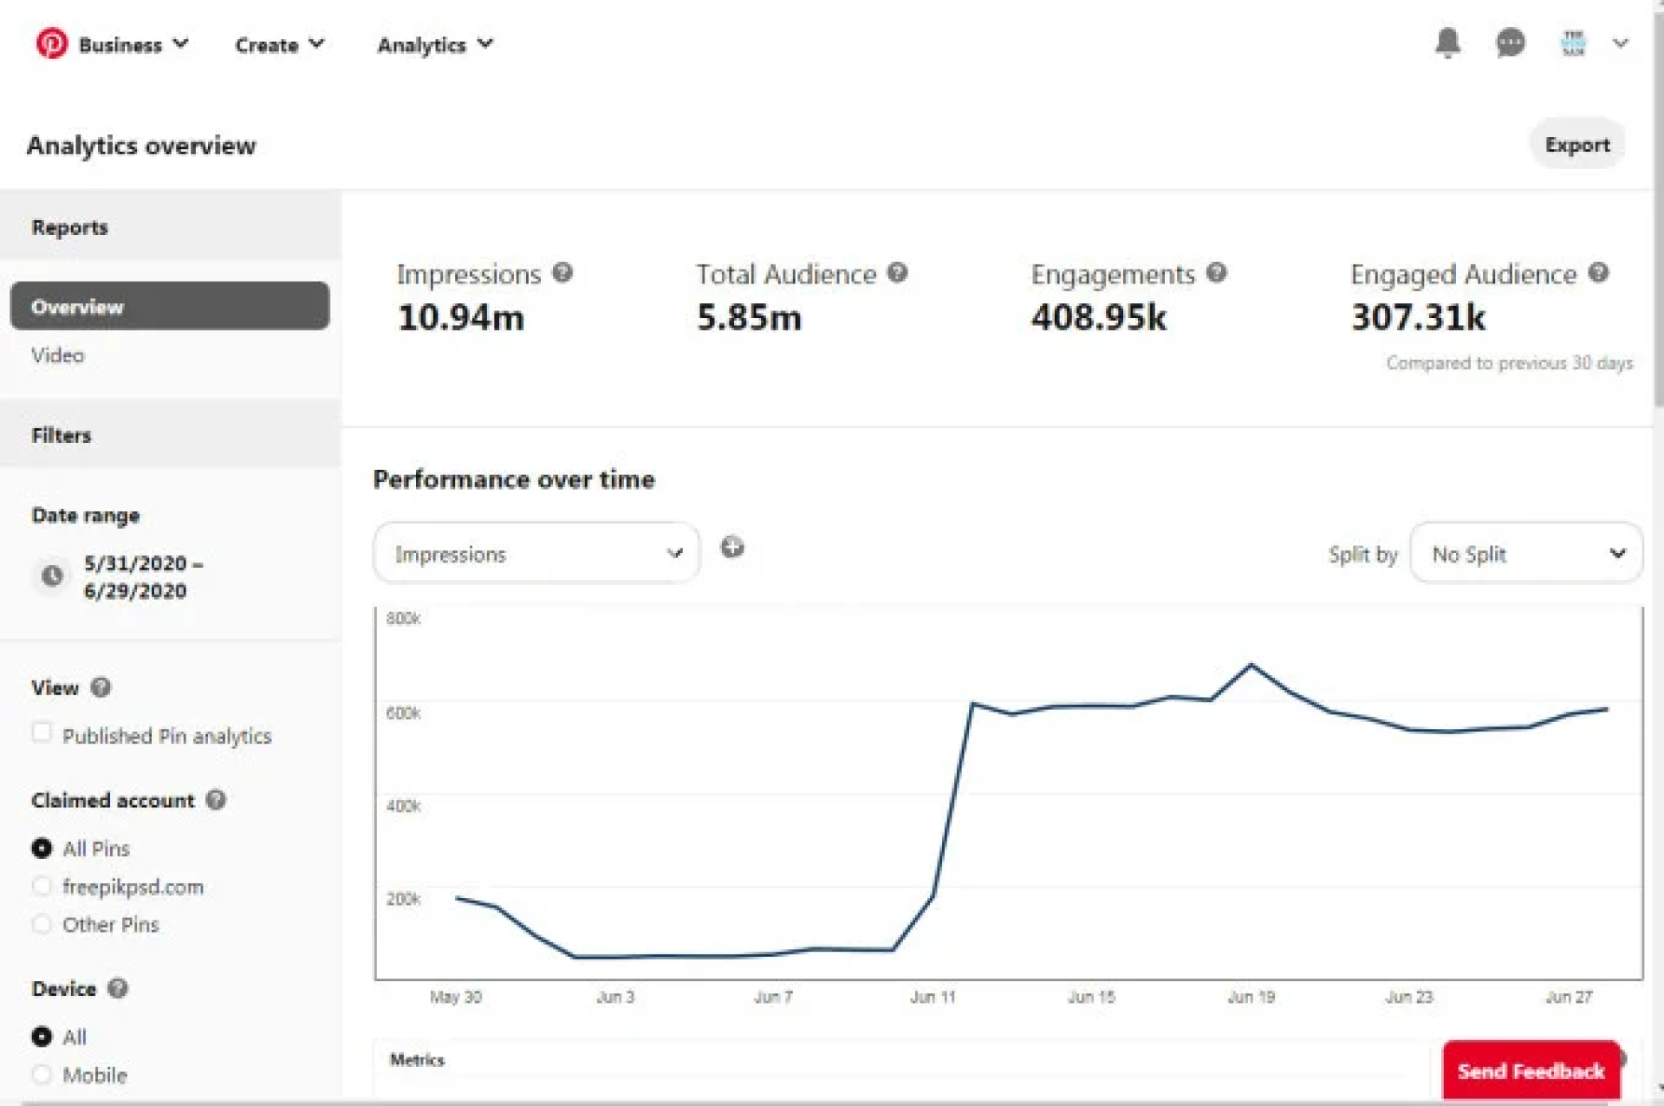Open the Impressions metric dropdown
This screenshot has height=1106, width=1664.
pos(536,553)
